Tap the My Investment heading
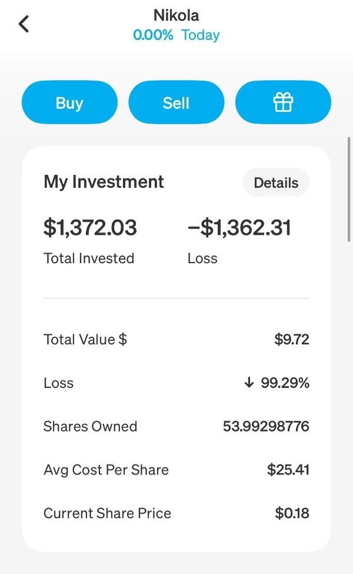This screenshot has height=574, width=353. click(x=104, y=182)
